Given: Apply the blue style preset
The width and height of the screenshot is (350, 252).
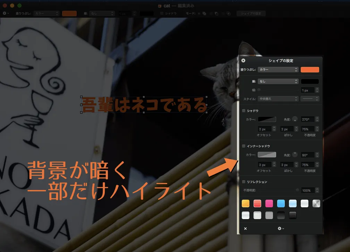Looking at the screenshot, I should click(x=281, y=203).
